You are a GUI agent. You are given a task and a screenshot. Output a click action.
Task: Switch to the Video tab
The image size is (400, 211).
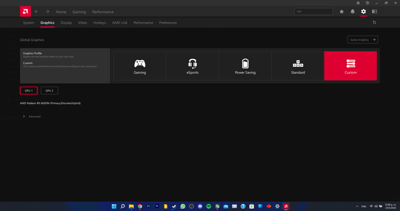(82, 22)
